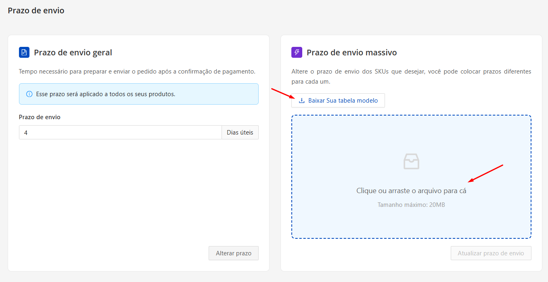Image resolution: width=548 pixels, height=282 pixels.
Task: Click the Prazo de envio field label
Action: (40, 117)
